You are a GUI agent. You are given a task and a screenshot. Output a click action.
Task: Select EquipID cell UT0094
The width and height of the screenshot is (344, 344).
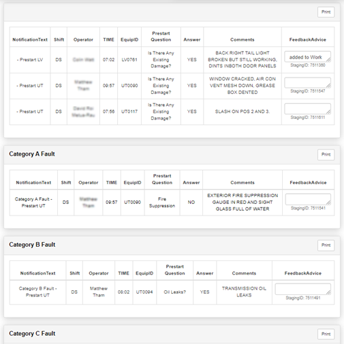[x=144, y=292]
